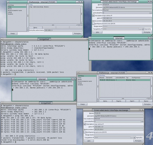
Task: Click 'Poniechaj' in Preferencje window showing Trasy
Action: point(77,34)
